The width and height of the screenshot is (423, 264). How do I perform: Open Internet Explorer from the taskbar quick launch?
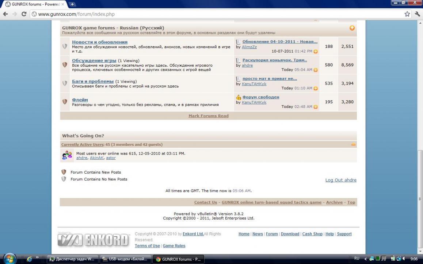point(29,259)
